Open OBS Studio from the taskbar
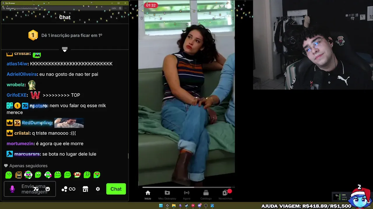The width and height of the screenshot is (373, 209). point(206,206)
